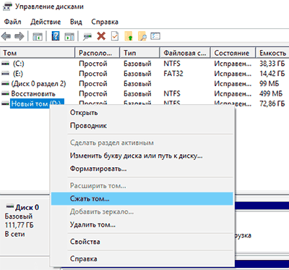Click the Back arrow toolbar icon
This screenshot has height=270, width=289.
coord(6,37)
